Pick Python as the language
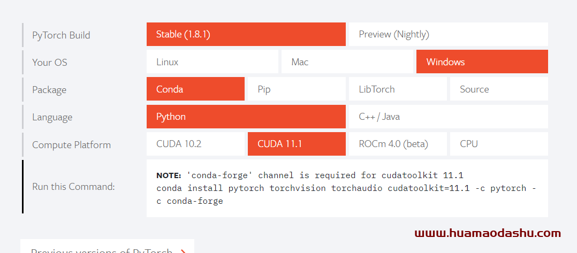Viewport: 577px width, 253px height. pos(246,117)
